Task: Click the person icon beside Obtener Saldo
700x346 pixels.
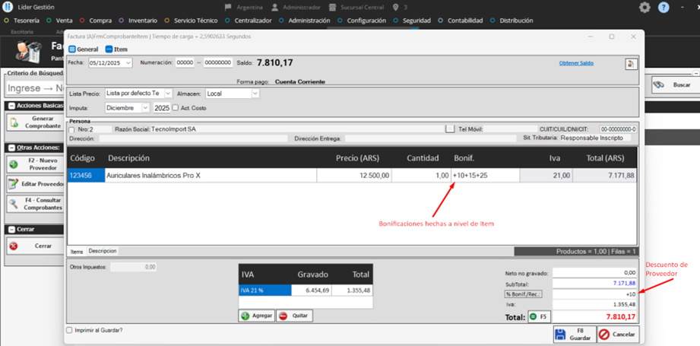Action: click(x=630, y=64)
